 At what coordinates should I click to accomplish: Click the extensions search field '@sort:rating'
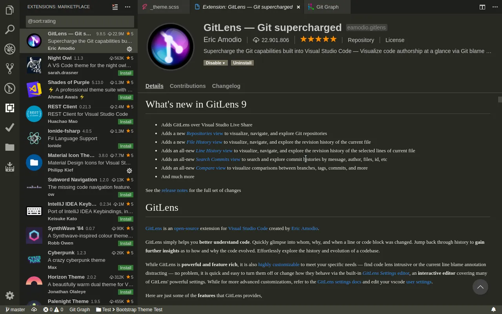(x=80, y=21)
